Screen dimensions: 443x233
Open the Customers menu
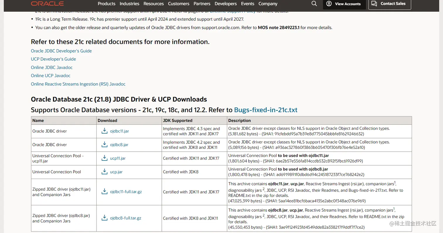[179, 4]
